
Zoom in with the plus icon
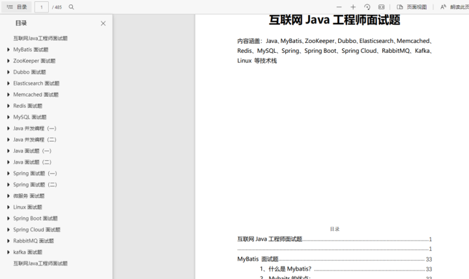(x=353, y=7)
